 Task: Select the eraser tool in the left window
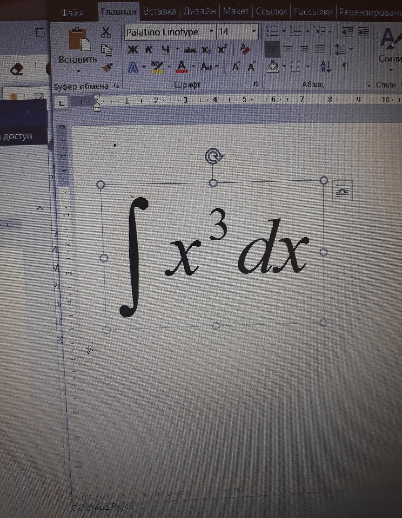tap(17, 69)
